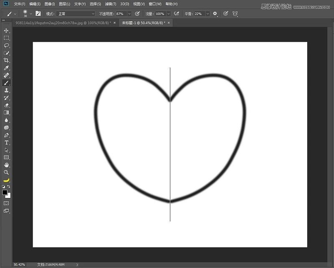
Task: Expand the document info status bar chevron
Action: 76,264
